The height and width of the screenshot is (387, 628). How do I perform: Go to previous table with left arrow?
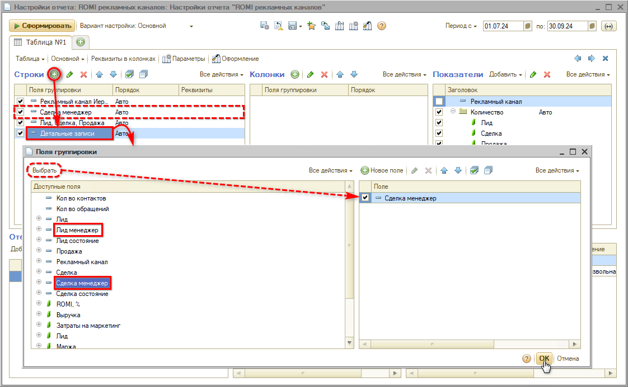(578, 59)
